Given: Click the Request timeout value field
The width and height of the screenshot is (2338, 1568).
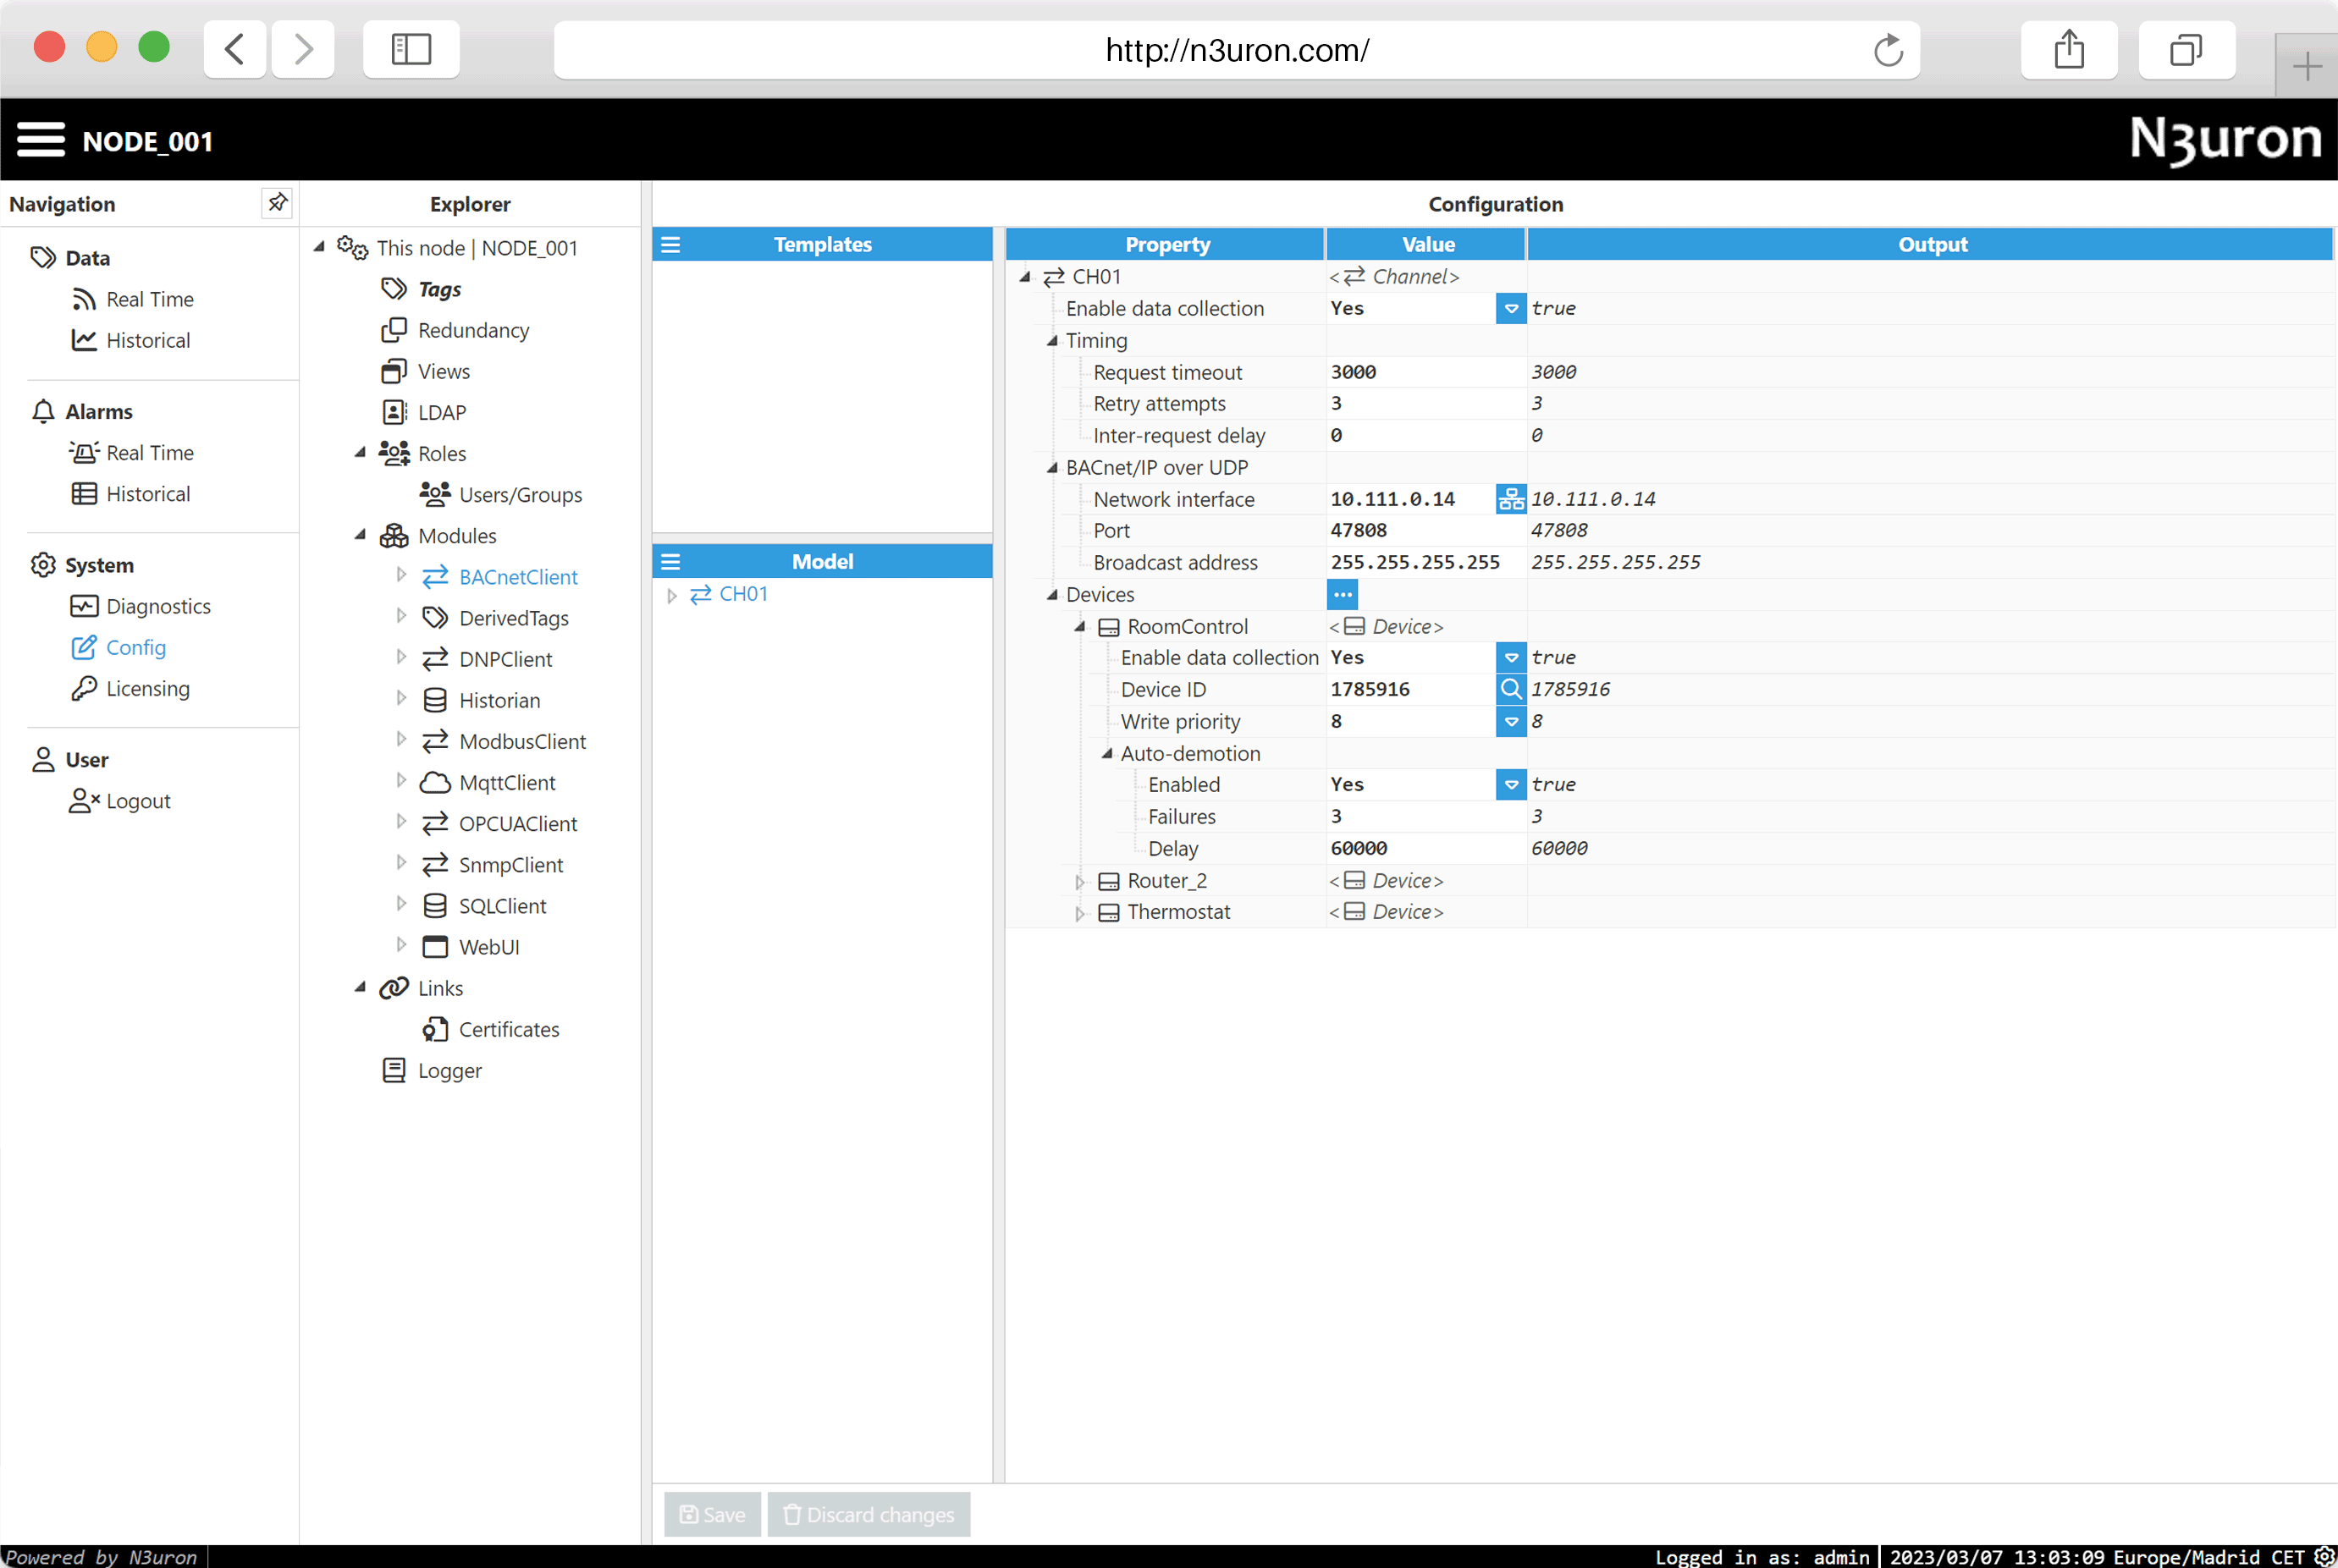Looking at the screenshot, I should point(1425,372).
